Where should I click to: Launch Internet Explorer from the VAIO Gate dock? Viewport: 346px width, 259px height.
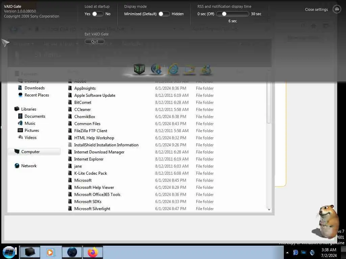174,69
